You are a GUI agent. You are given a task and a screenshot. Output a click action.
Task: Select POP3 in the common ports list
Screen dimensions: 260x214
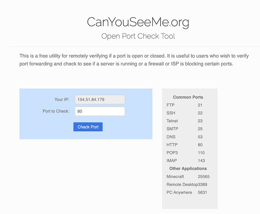point(172,153)
